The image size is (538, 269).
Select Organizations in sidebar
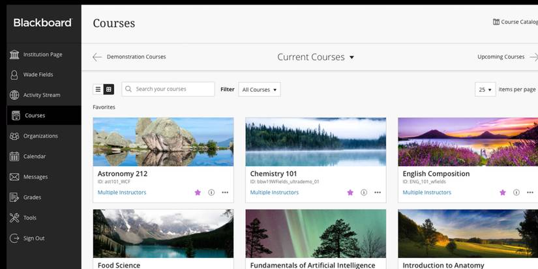[41, 136]
